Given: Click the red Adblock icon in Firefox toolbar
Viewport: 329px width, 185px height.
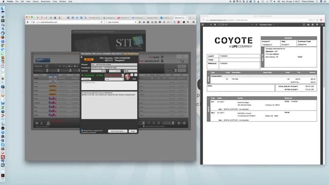Looking at the screenshot, I should click(x=178, y=22).
